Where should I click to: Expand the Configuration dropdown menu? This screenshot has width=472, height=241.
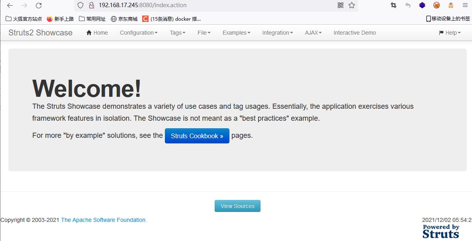[139, 33]
